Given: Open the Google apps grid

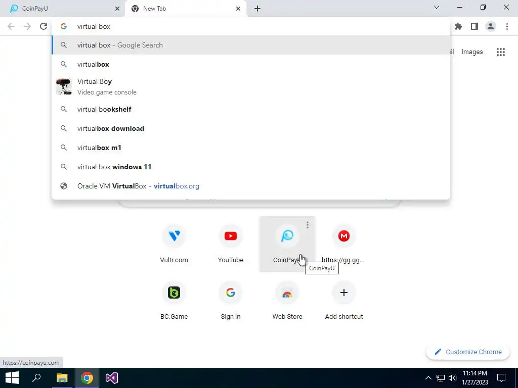Looking at the screenshot, I should 501,52.
